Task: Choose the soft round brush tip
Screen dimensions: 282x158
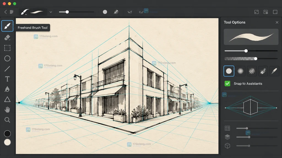Action: 240,71
